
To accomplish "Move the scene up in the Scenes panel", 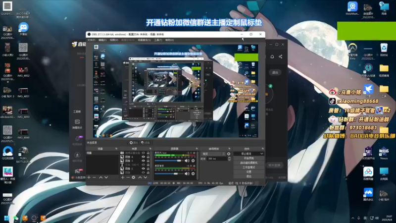I will tap(101, 177).
